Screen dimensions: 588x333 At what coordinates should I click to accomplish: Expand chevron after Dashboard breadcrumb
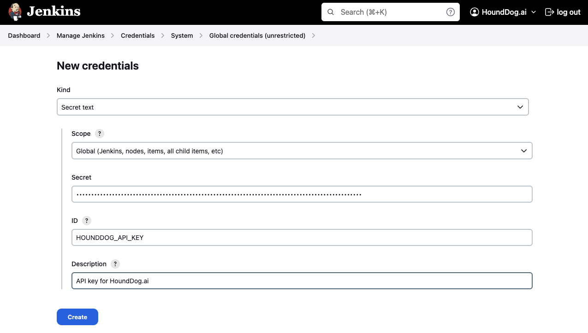coord(48,35)
